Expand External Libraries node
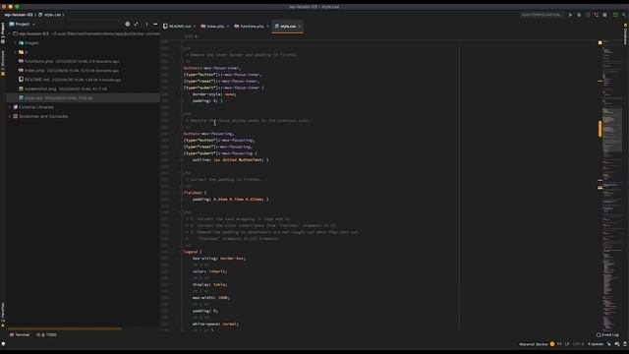The image size is (629, 354). point(10,107)
